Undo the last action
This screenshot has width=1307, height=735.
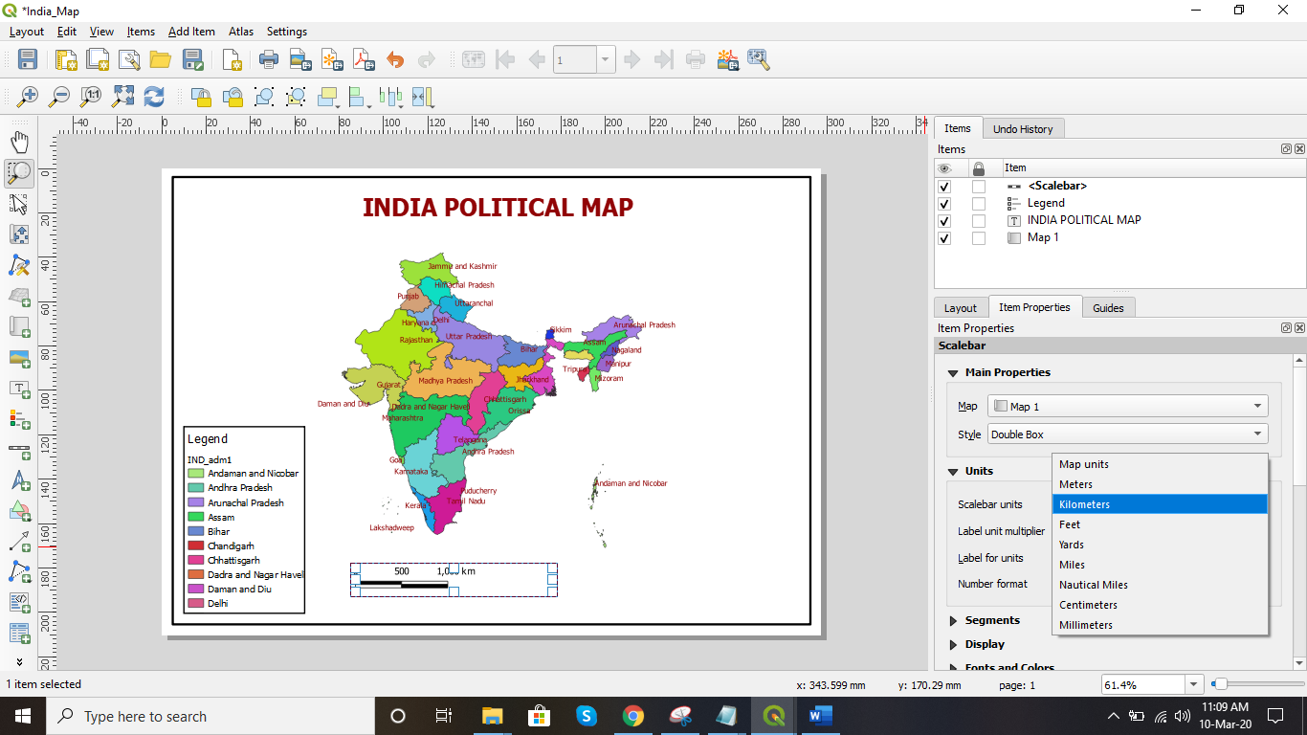pos(395,59)
